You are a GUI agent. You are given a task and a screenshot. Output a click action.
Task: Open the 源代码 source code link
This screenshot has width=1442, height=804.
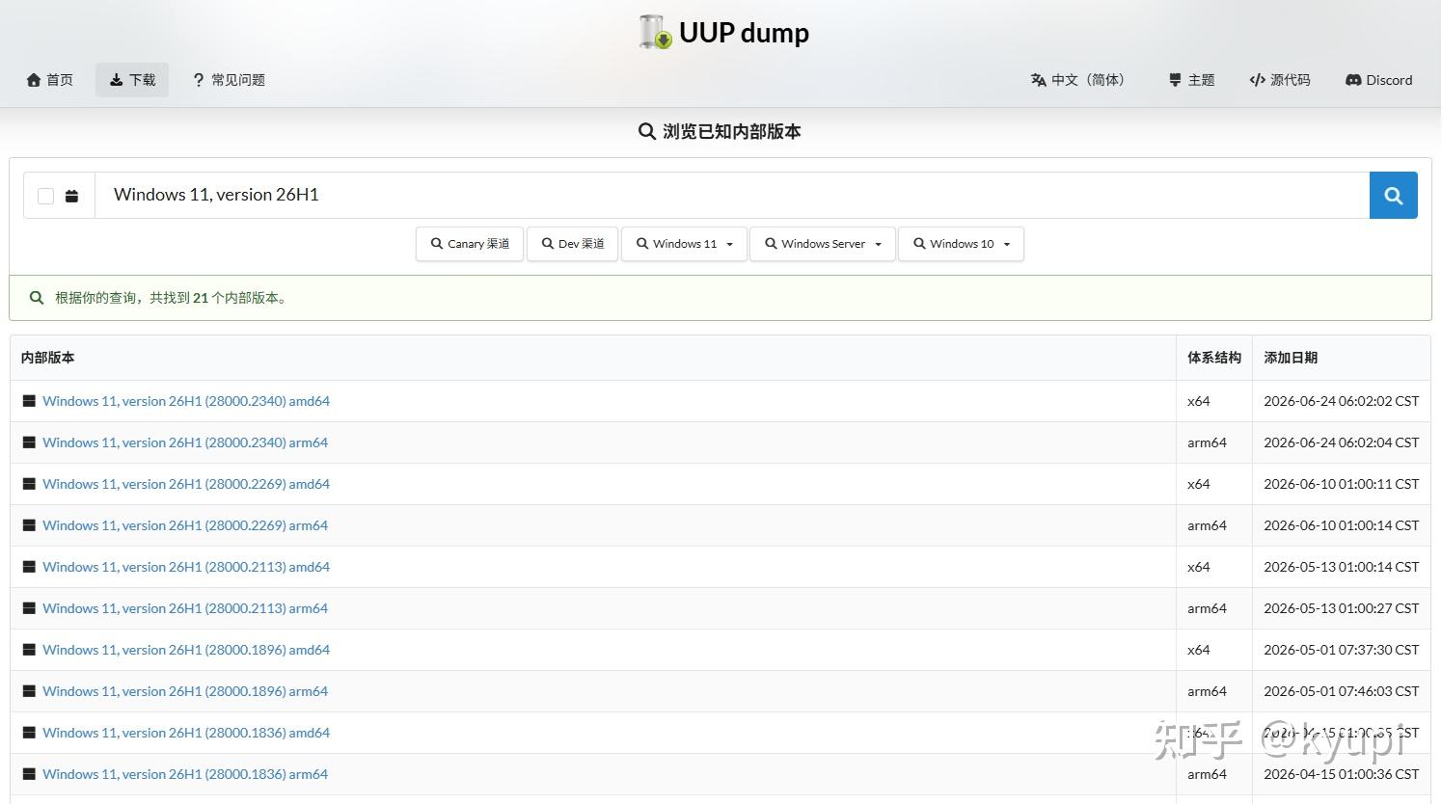coord(1280,80)
